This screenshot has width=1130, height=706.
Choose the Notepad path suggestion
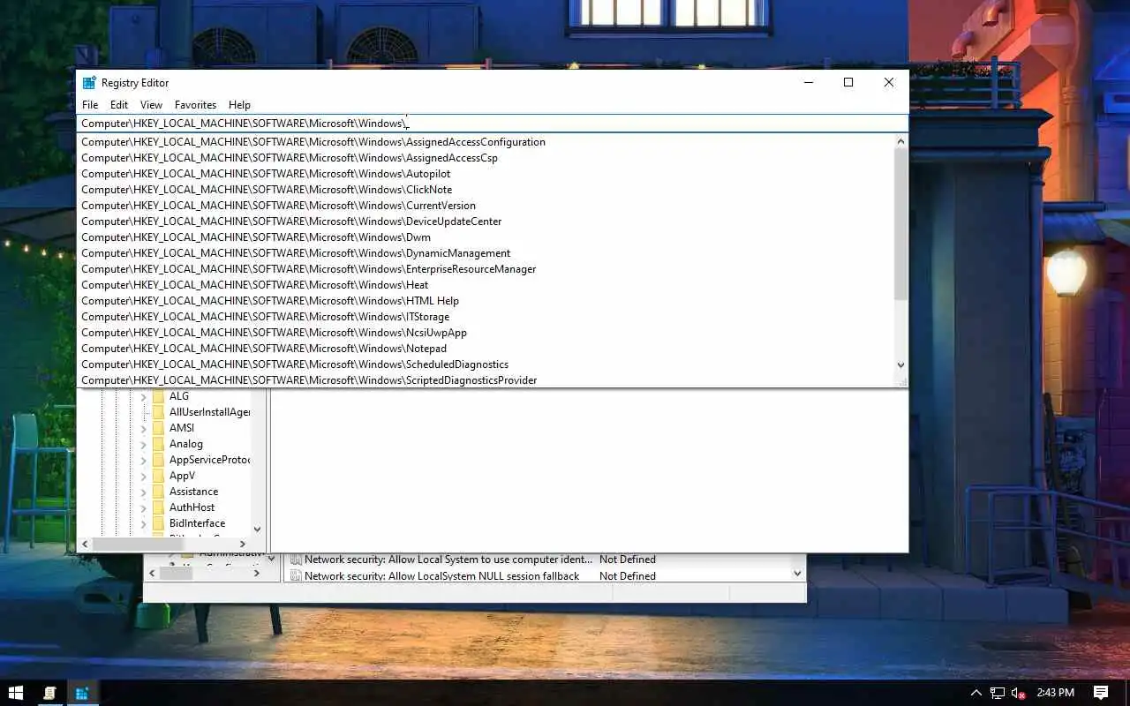486,349
